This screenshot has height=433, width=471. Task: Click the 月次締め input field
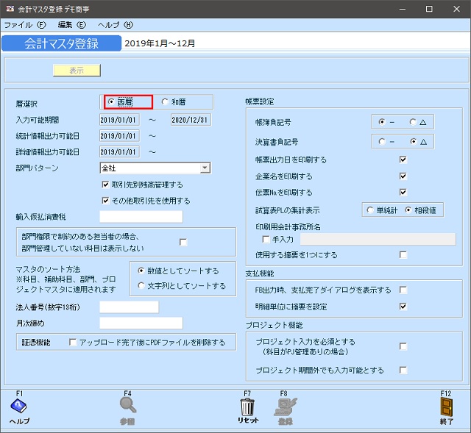[141, 323]
